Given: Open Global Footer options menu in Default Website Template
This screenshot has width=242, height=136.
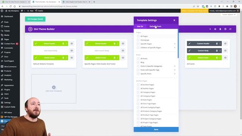Looking at the screenshot, I should [x=67, y=58].
